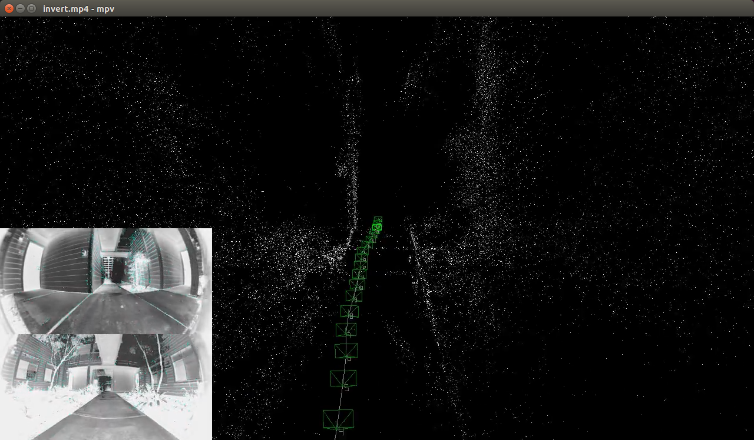Click the upper fisheye camera image inset
The height and width of the screenshot is (440, 754).
click(106, 281)
